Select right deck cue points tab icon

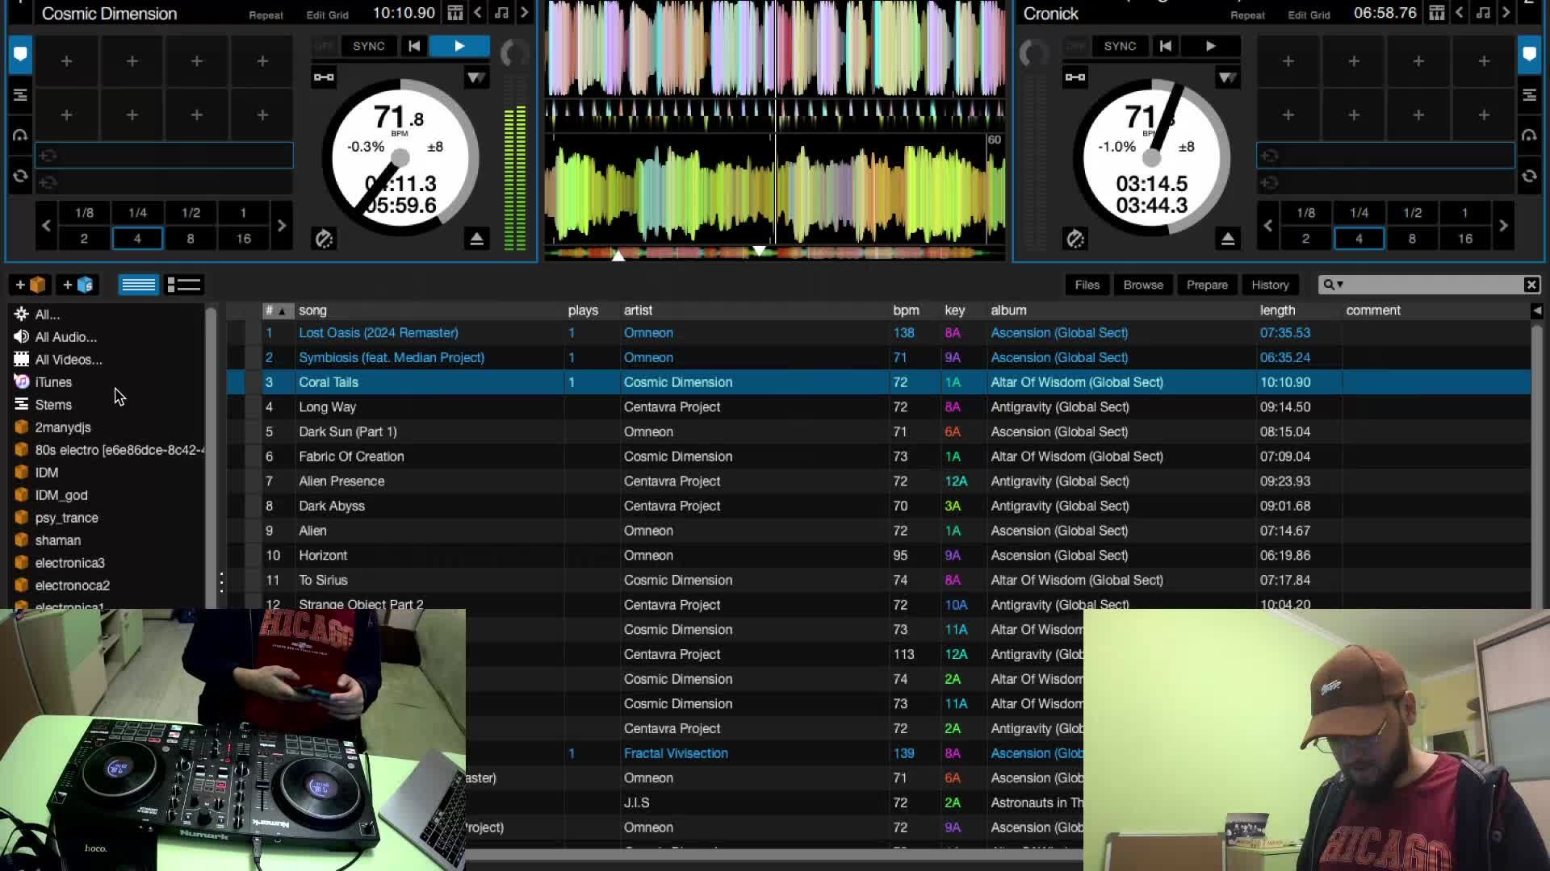[1529, 54]
